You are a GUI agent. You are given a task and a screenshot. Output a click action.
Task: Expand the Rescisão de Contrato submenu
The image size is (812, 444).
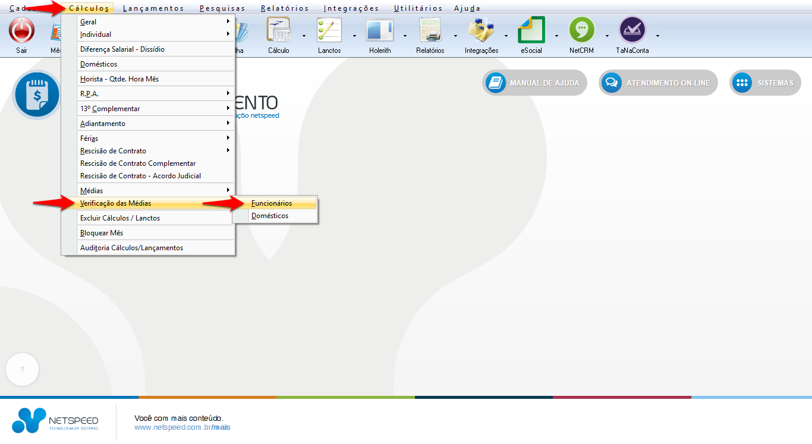pos(149,150)
